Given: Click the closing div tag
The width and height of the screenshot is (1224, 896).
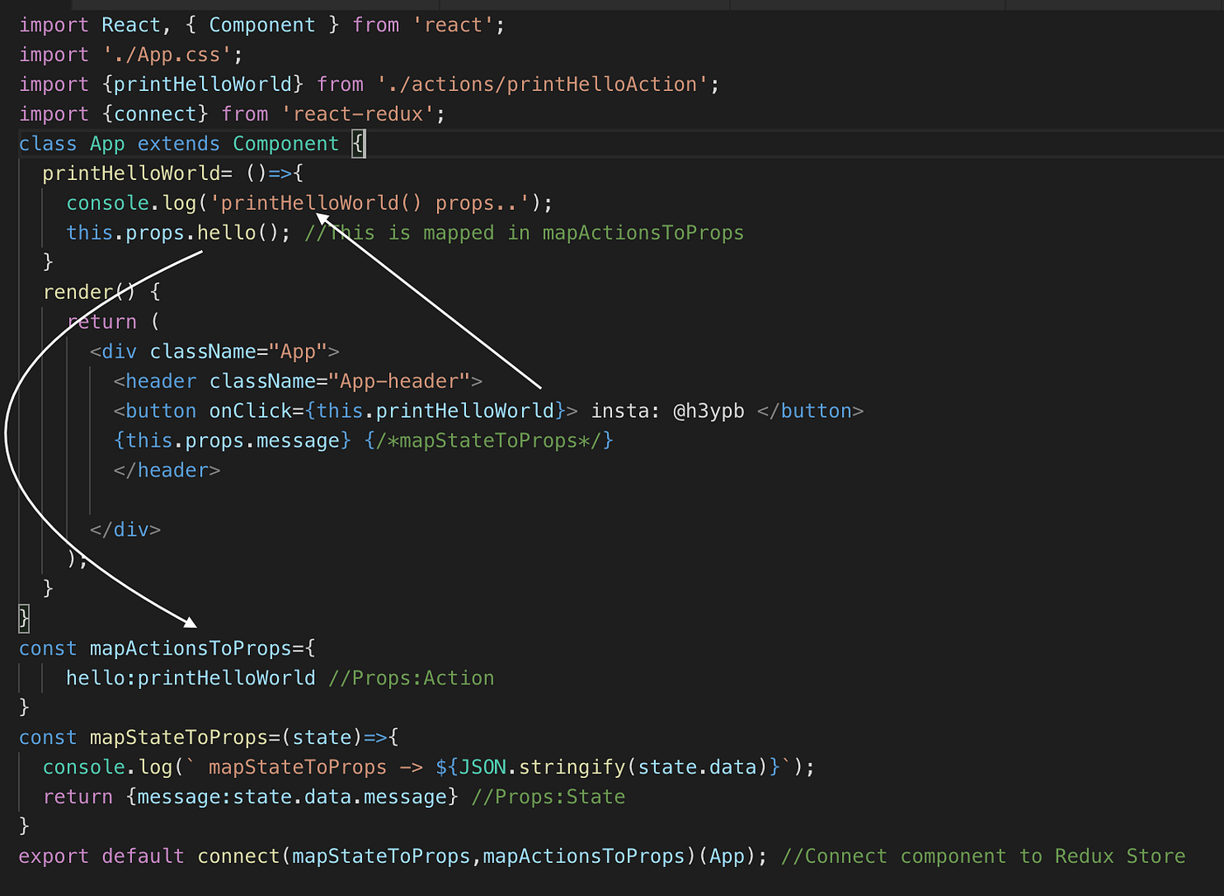Looking at the screenshot, I should (124, 529).
